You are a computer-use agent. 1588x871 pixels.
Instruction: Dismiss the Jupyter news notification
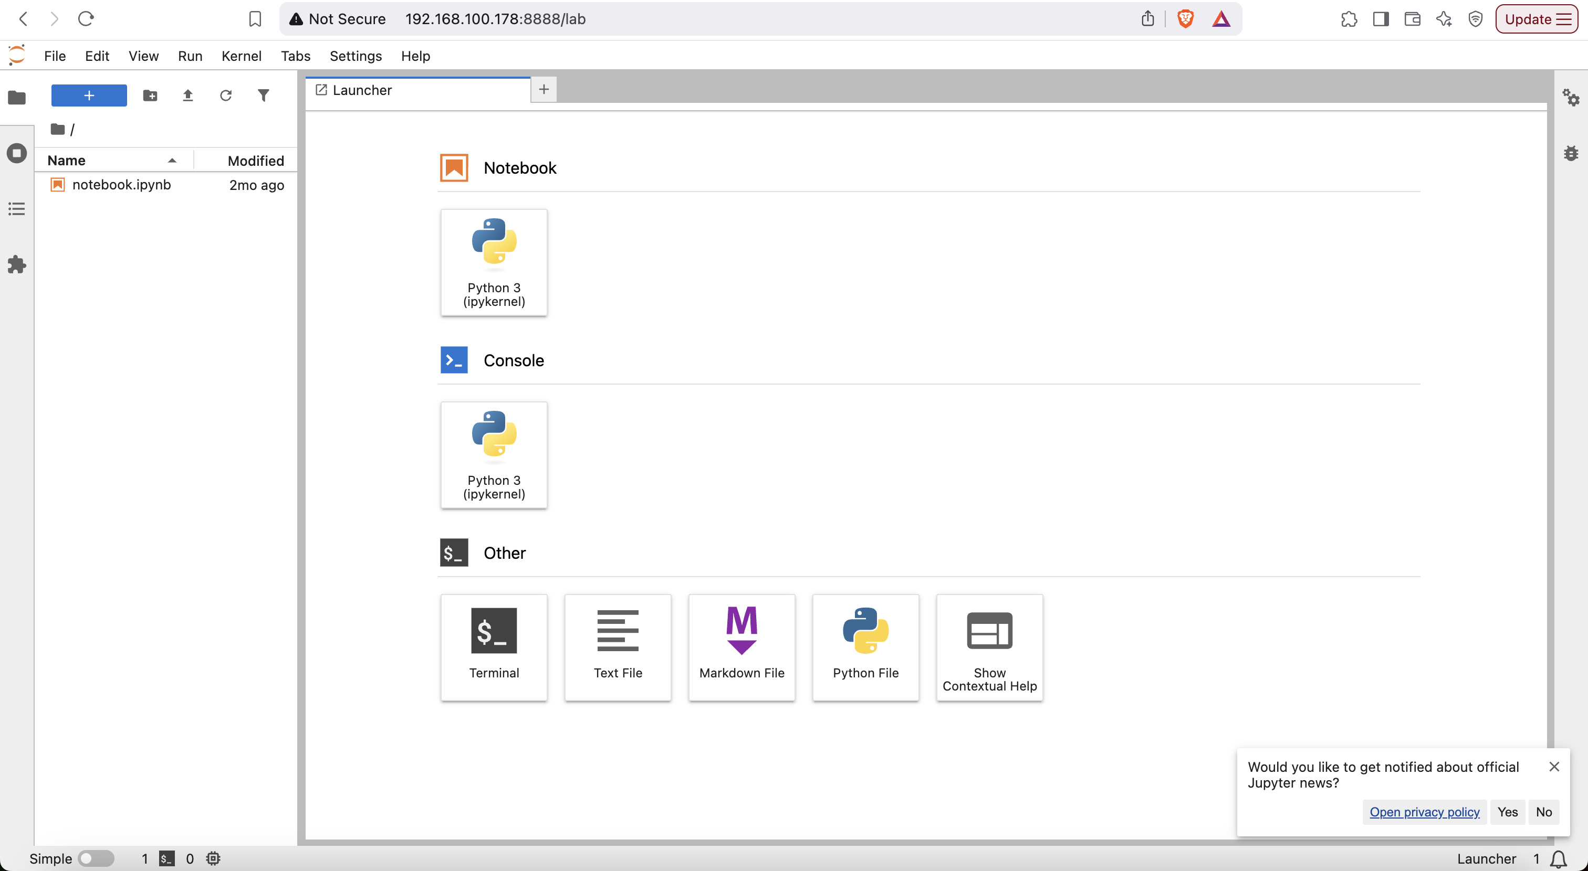[1554, 766]
